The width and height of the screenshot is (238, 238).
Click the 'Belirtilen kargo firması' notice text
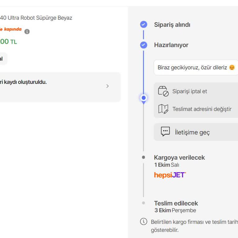[194, 226]
